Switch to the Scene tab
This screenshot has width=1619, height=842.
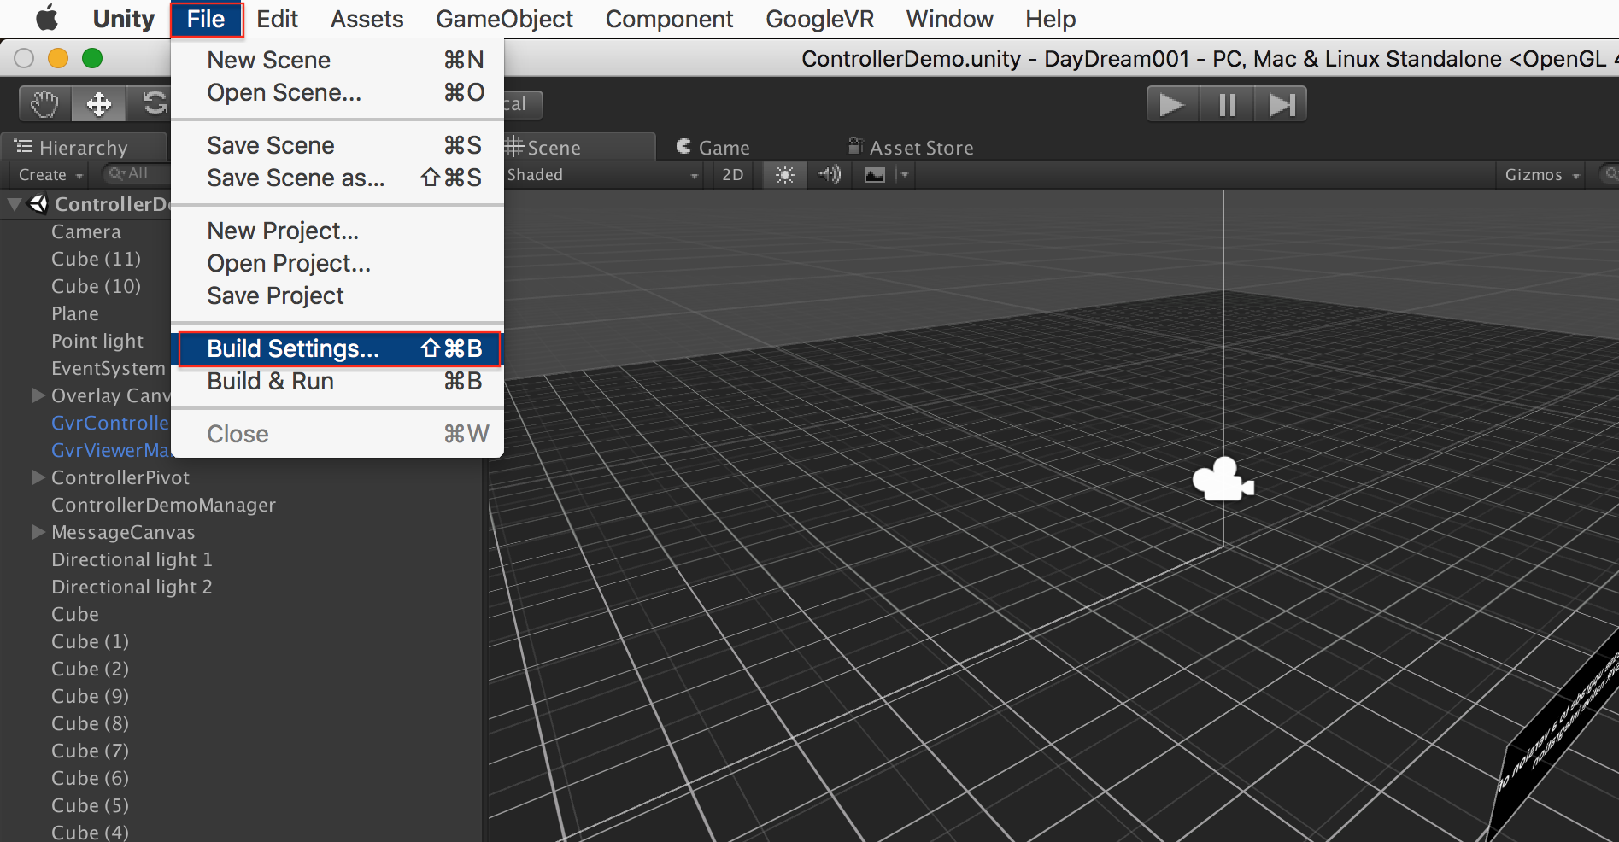tap(578, 147)
